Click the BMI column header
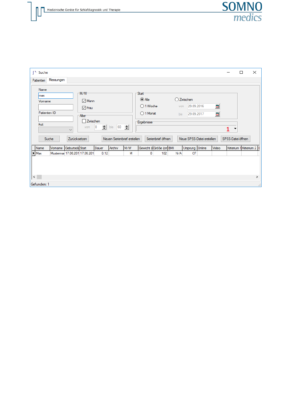289x417 pixels. click(x=175, y=148)
